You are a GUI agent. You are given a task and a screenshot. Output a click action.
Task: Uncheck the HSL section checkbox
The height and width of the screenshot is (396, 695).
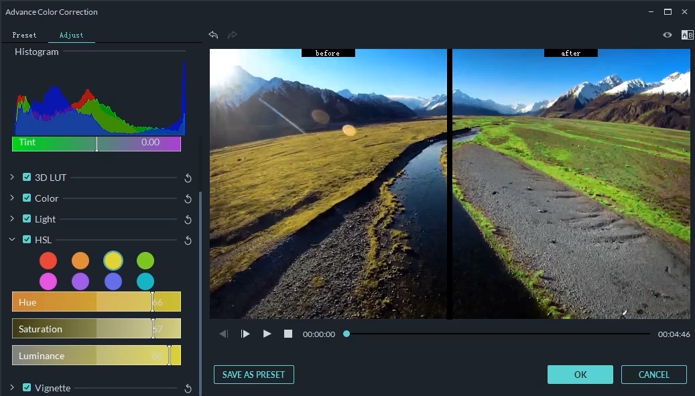27,240
